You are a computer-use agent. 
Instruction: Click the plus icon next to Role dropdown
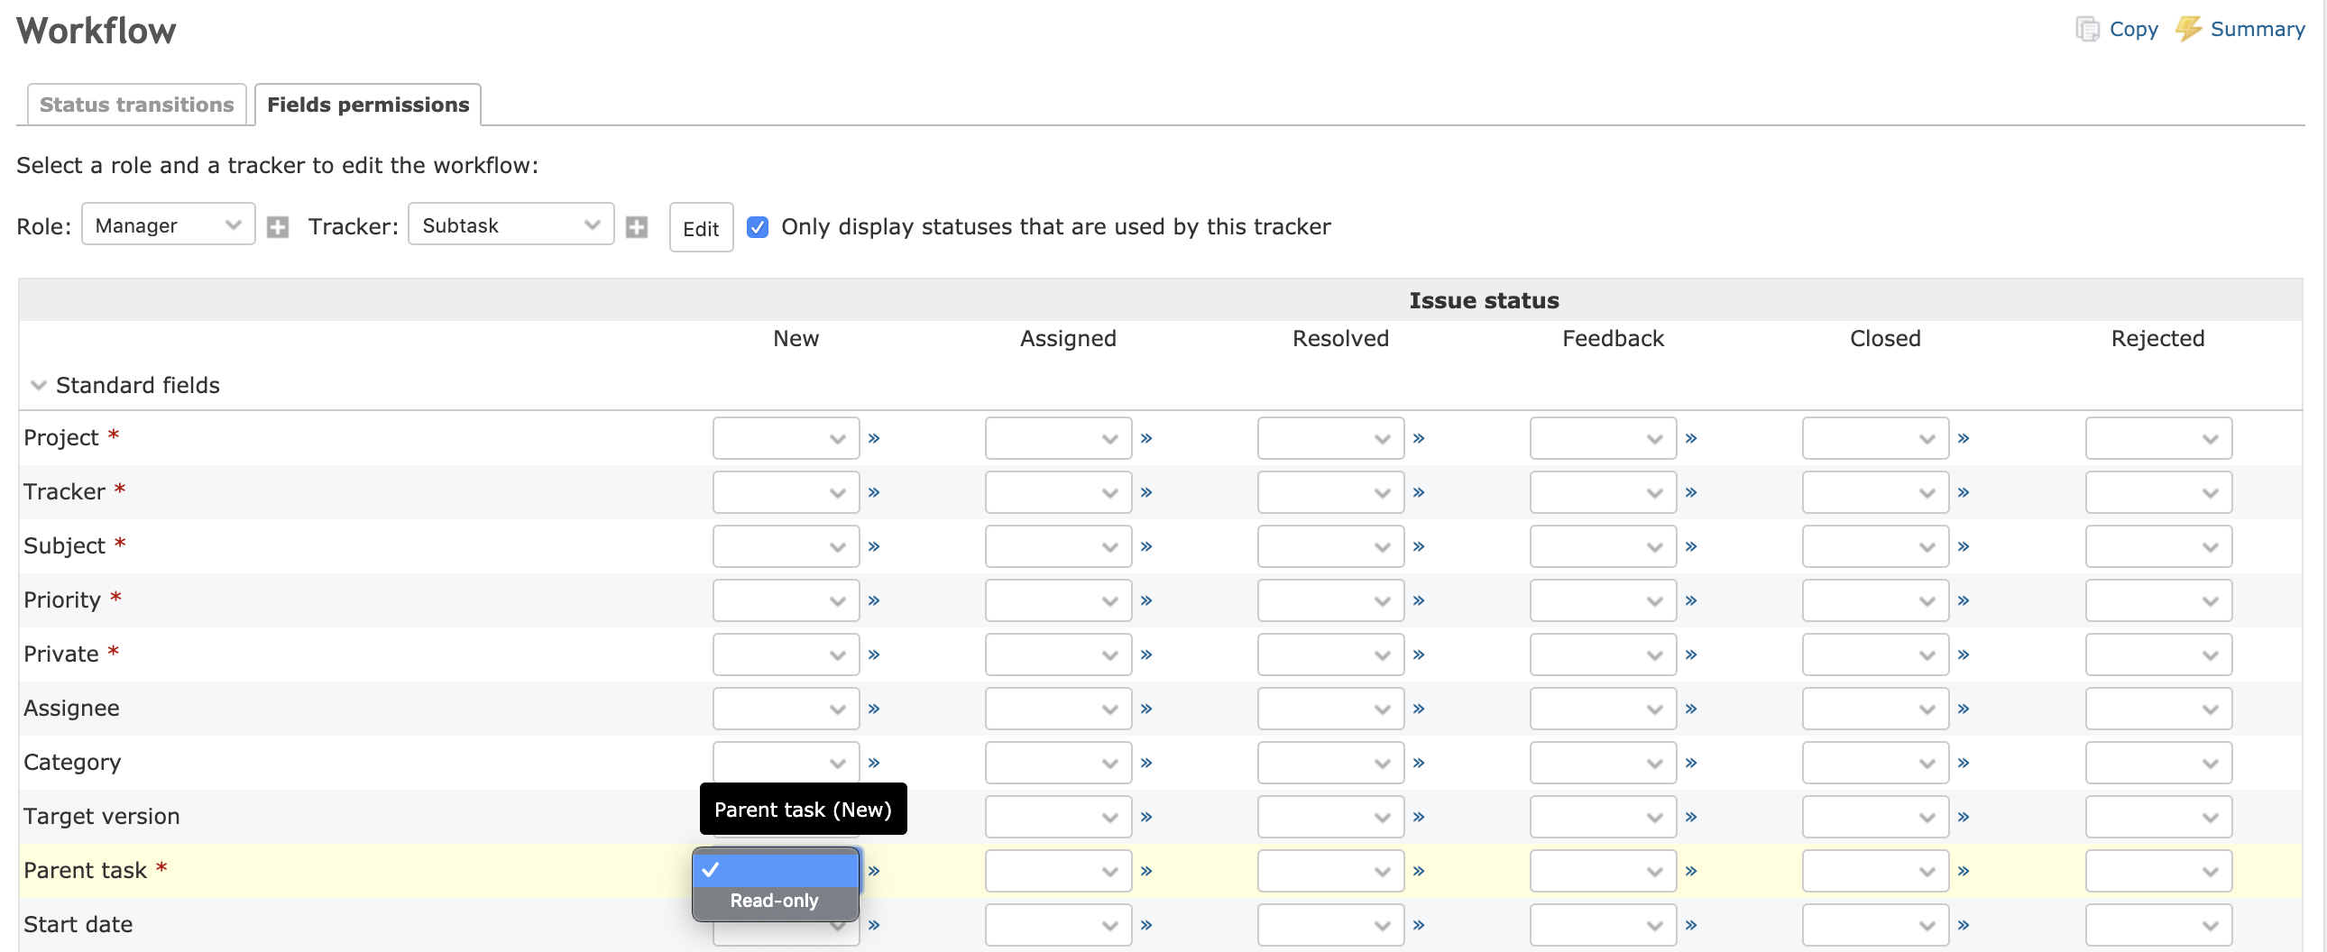click(x=277, y=226)
